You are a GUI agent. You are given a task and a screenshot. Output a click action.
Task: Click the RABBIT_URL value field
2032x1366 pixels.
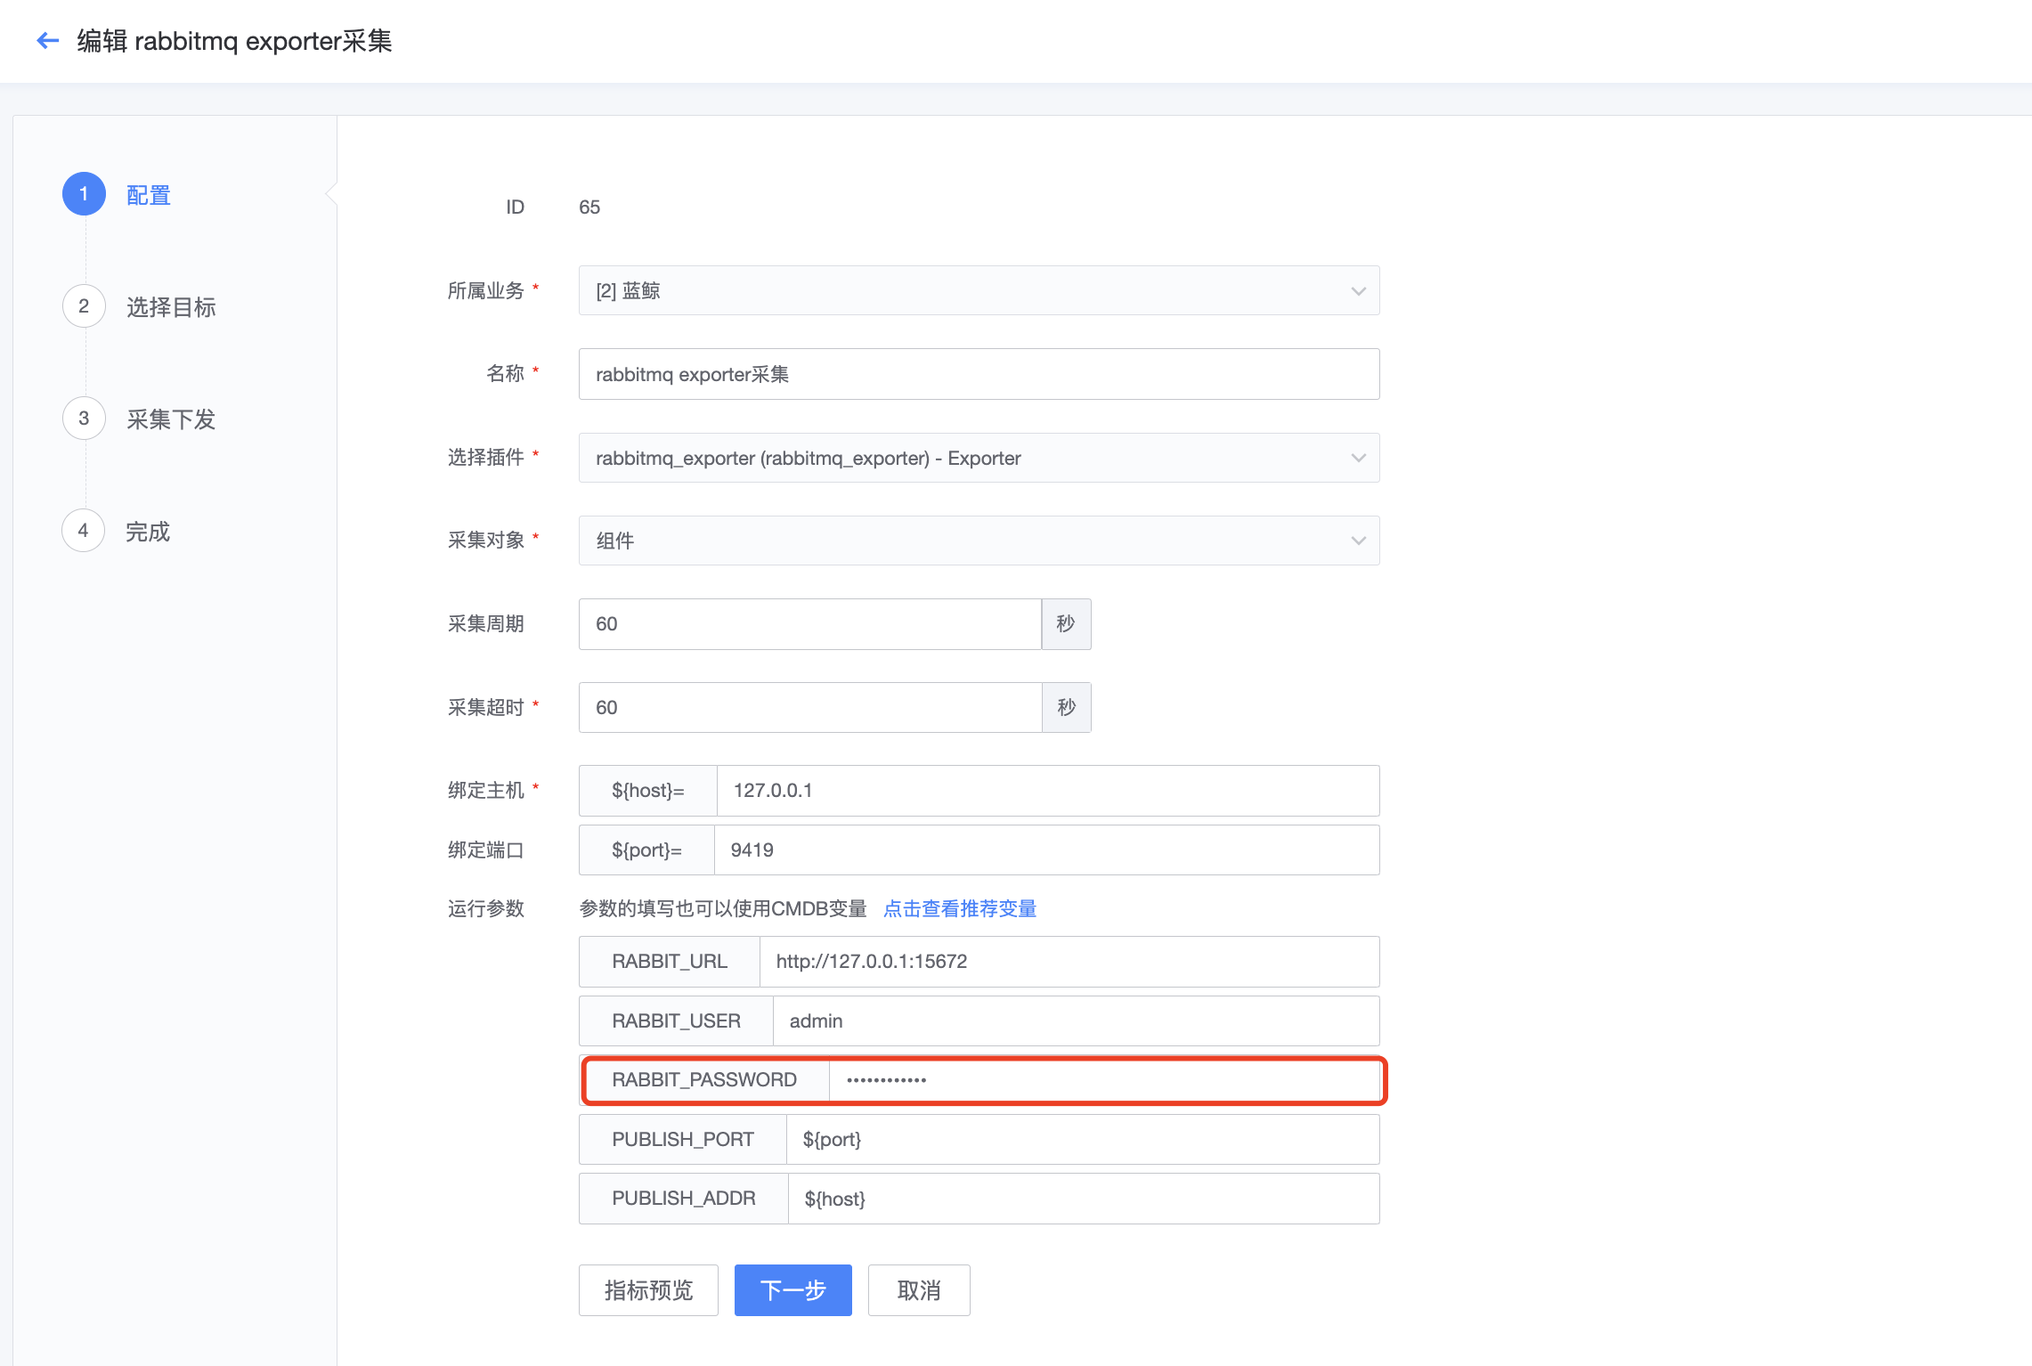(1069, 962)
